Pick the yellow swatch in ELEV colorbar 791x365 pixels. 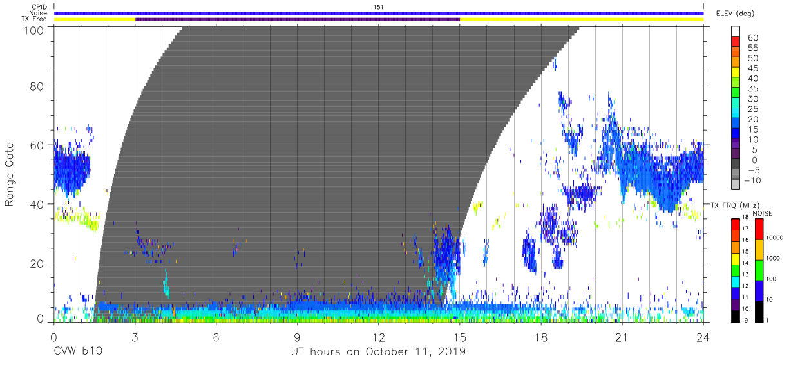pyautogui.click(x=736, y=71)
